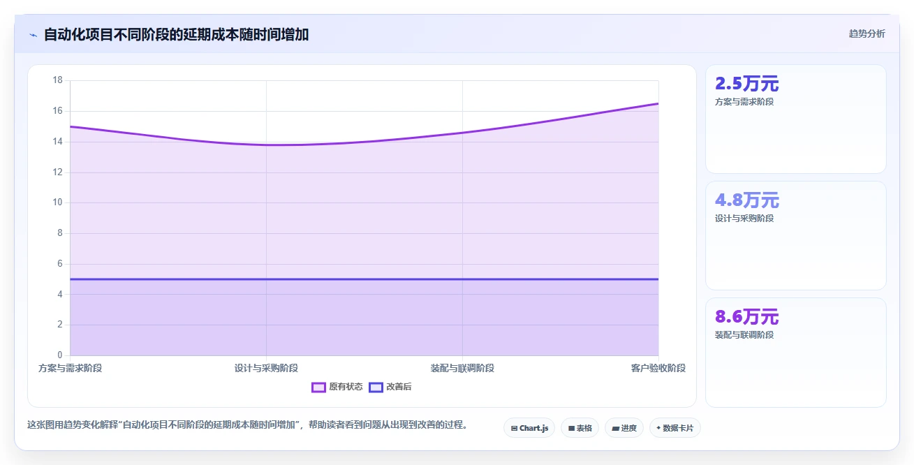The height and width of the screenshot is (465, 914).
Task: Click the 进度 tag chip
Action: coord(624,428)
